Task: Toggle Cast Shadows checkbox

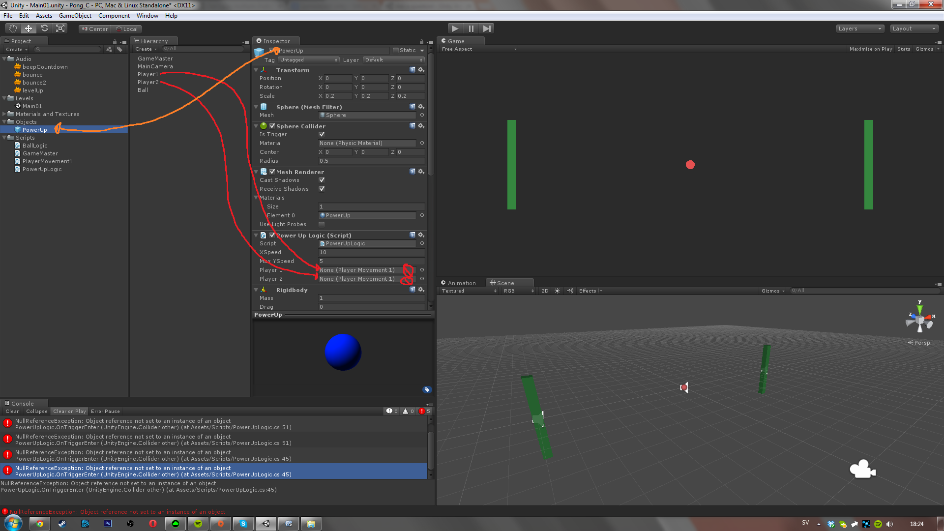Action: 322,180
